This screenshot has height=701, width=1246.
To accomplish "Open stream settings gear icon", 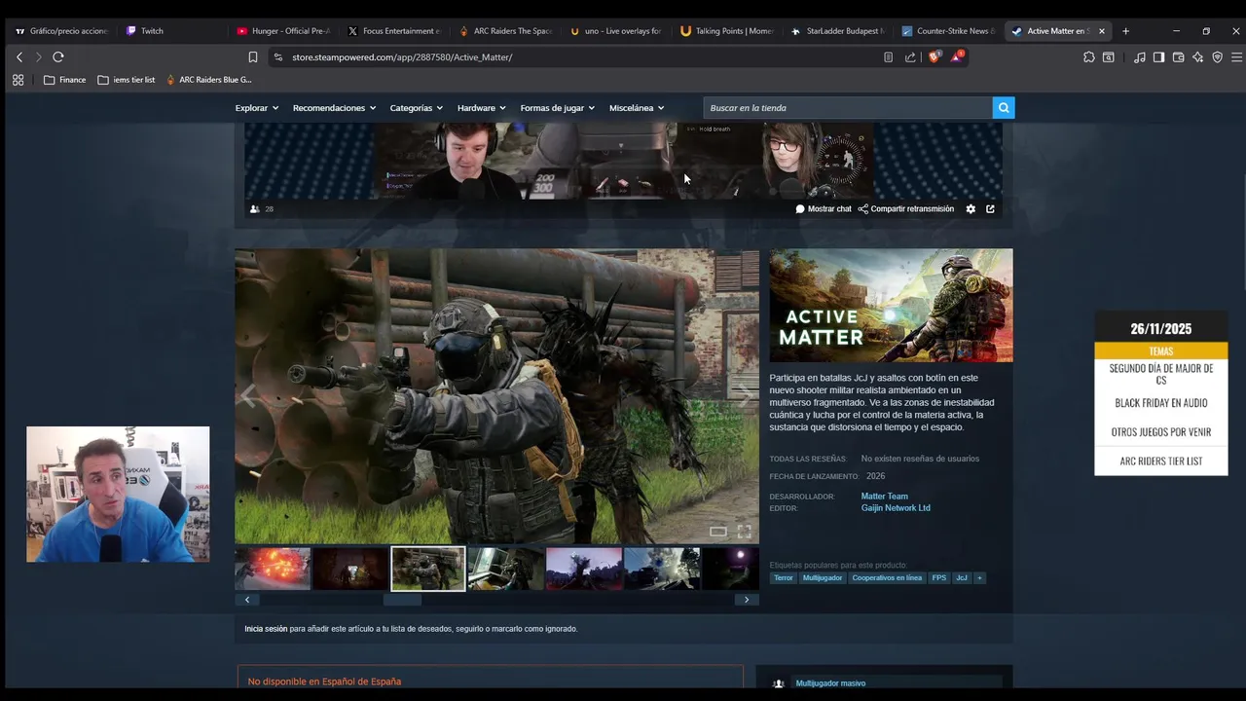I will (x=971, y=209).
